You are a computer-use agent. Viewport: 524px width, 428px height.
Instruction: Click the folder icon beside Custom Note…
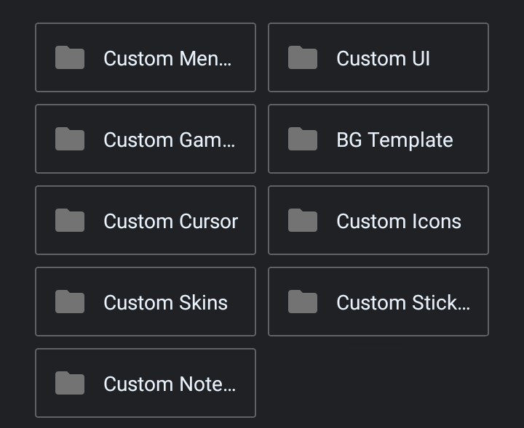pos(70,384)
